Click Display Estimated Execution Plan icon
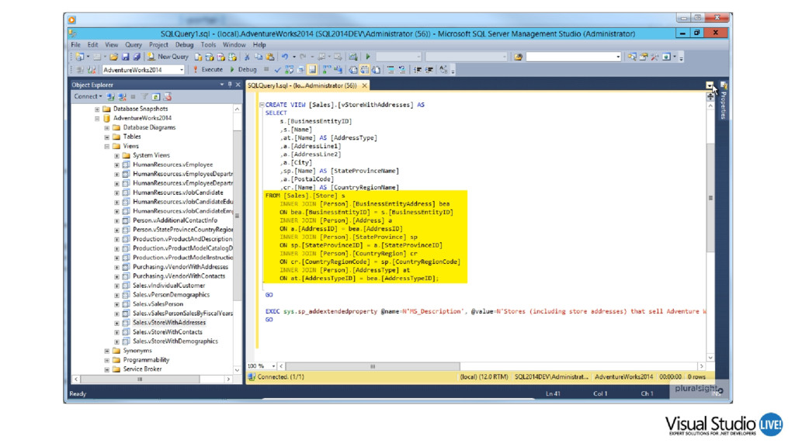 [x=289, y=70]
